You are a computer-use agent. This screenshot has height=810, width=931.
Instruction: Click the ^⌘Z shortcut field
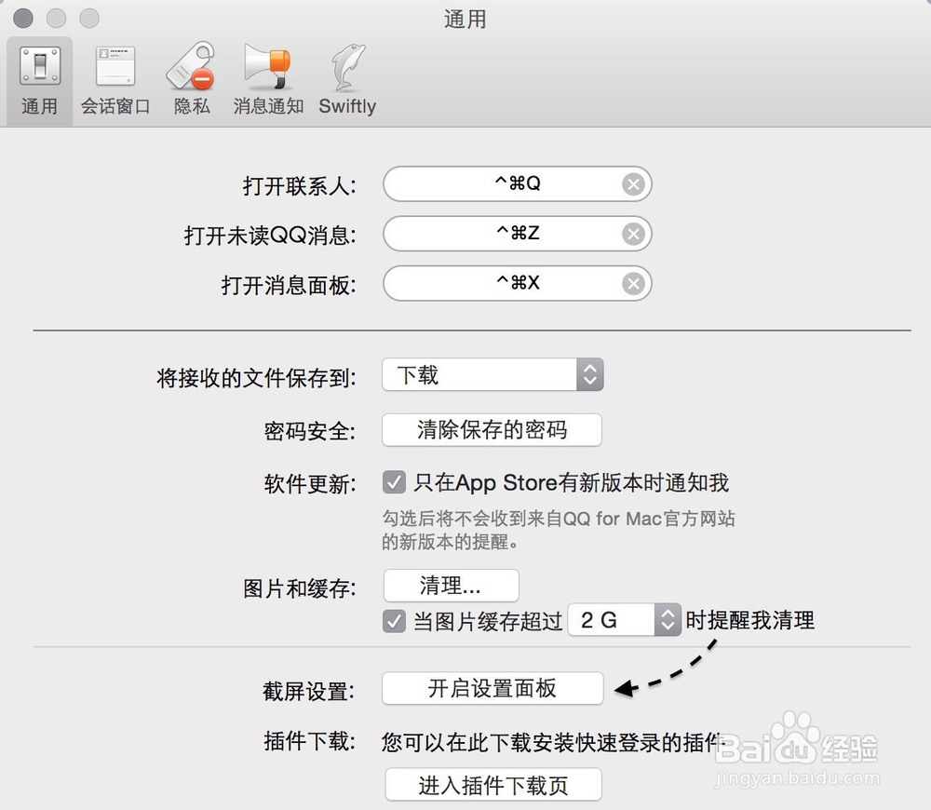(x=517, y=234)
